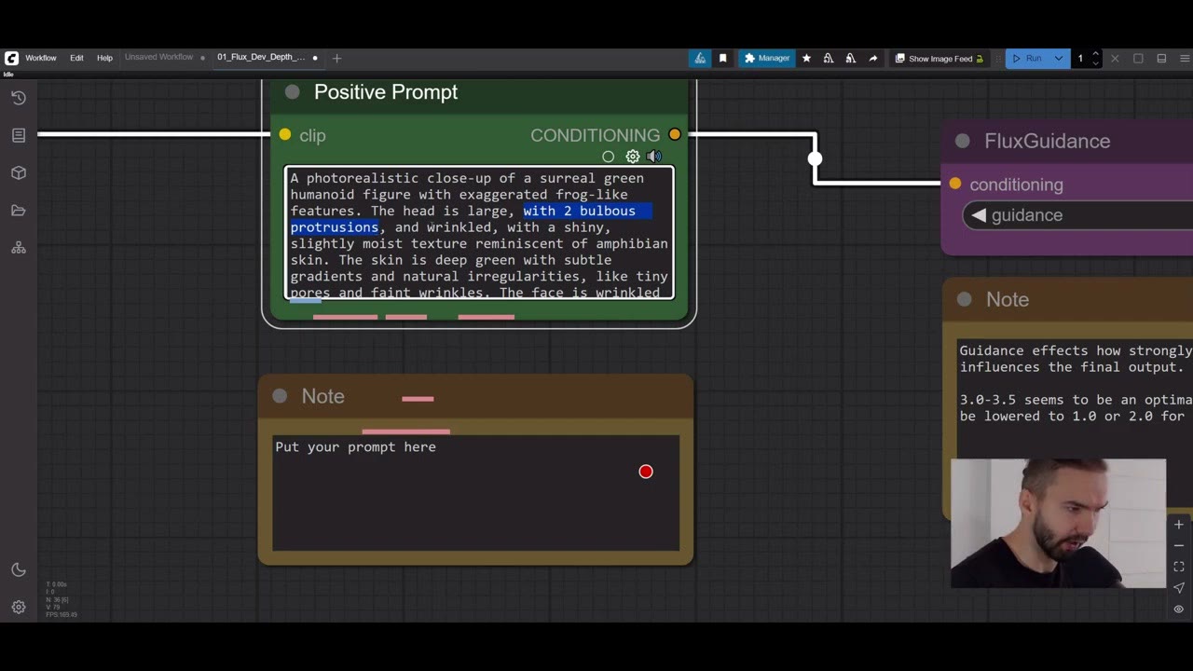Run the workflow with Run button

click(x=1027, y=58)
